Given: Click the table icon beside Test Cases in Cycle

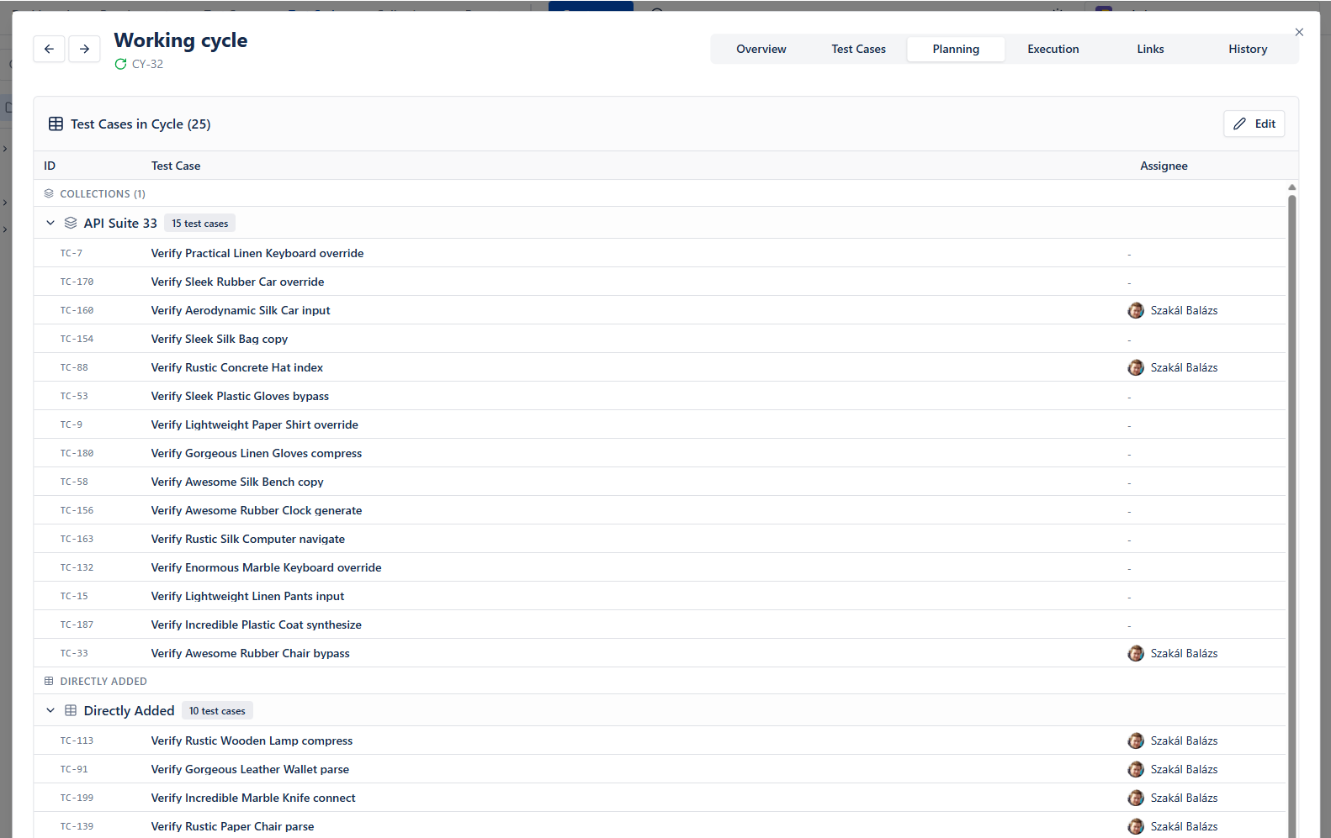Looking at the screenshot, I should (56, 124).
